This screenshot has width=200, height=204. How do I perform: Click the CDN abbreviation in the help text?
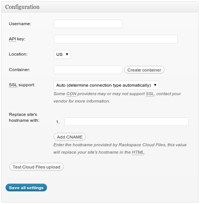click(x=71, y=94)
